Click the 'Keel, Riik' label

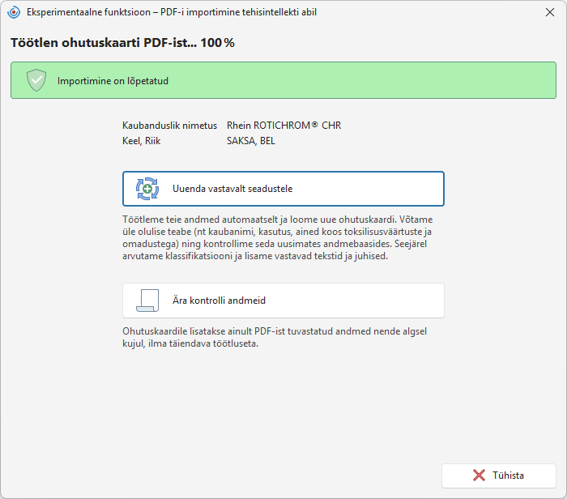pos(142,141)
